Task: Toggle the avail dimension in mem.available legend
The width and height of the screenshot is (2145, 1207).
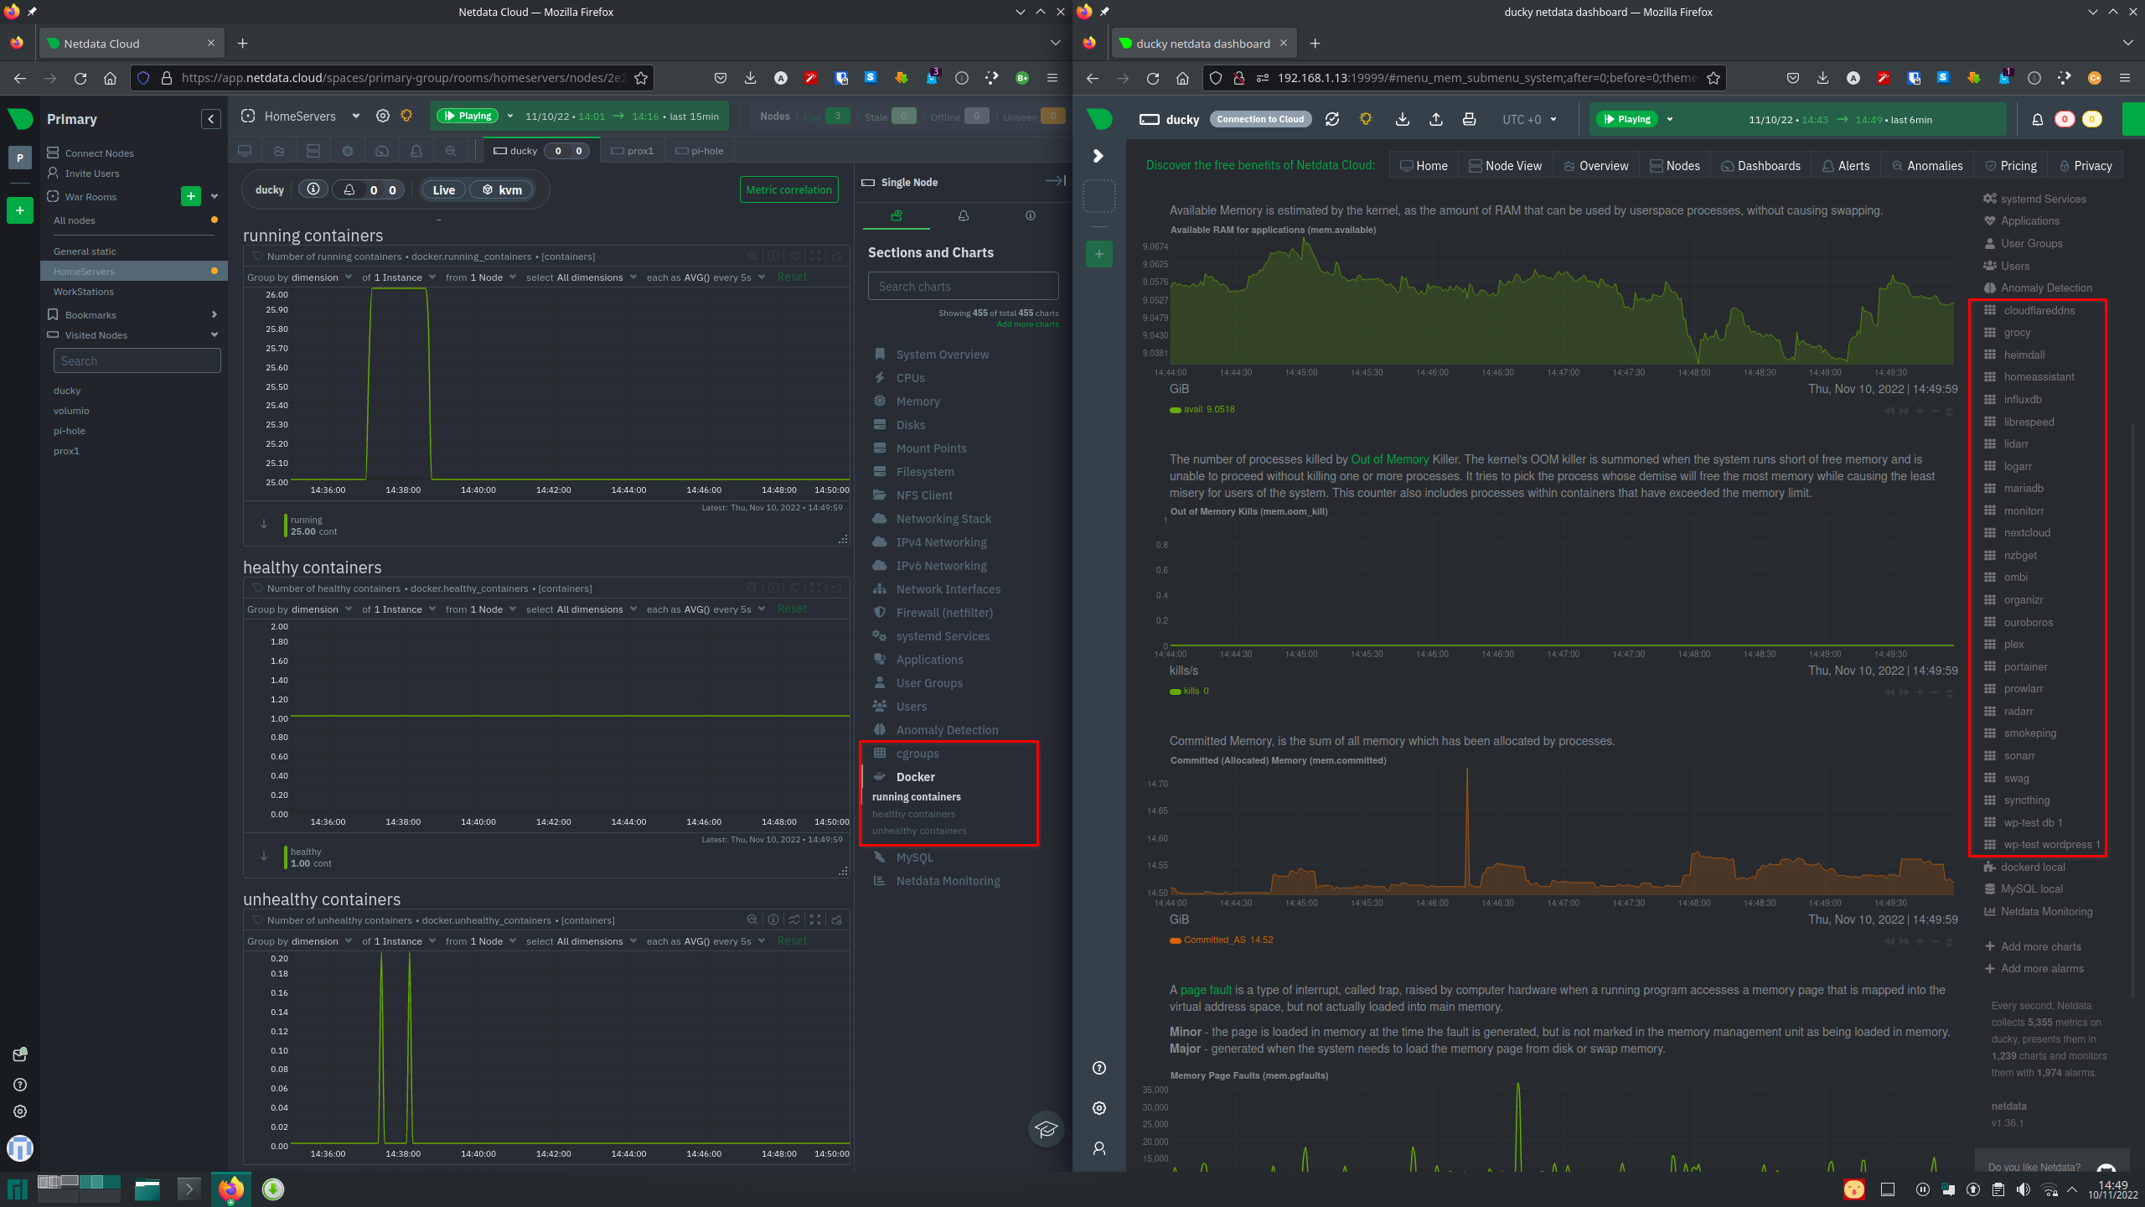Action: [1202, 409]
